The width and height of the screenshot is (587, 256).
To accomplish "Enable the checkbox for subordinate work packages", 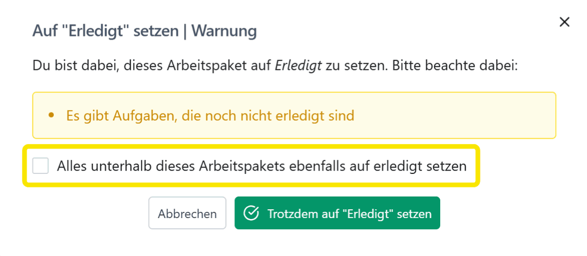I will 41,166.
